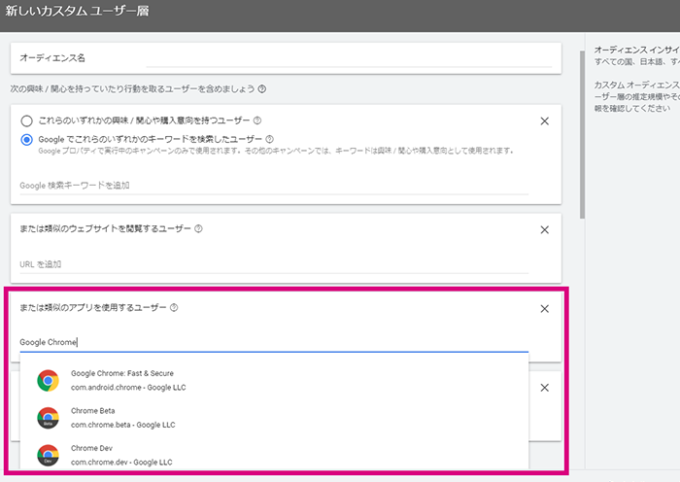680x482 pixels.
Task: Click the オーディエンス名 input field
Action: [349, 58]
